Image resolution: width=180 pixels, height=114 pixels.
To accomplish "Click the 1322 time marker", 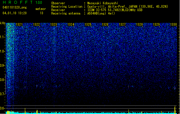I will [x=36, y=25].
